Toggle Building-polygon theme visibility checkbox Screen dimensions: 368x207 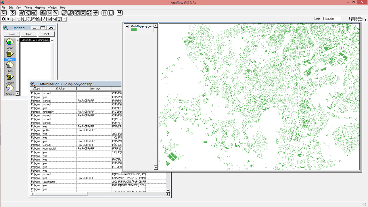coord(127,26)
